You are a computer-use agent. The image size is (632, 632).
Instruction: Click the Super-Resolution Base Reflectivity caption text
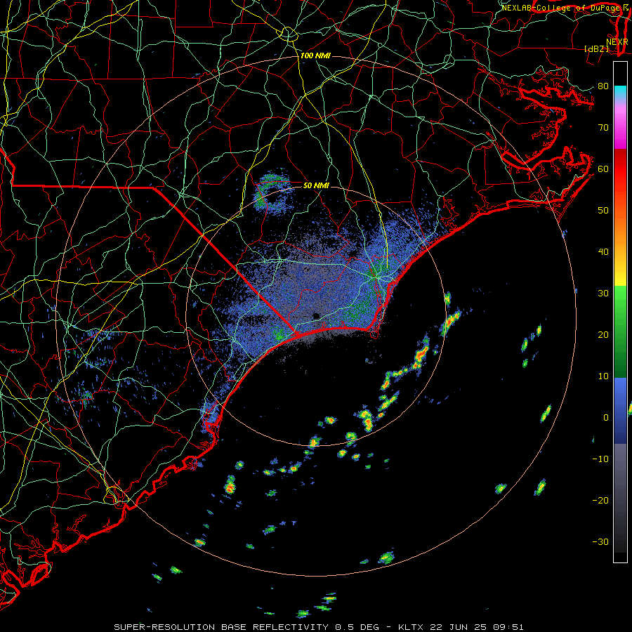click(319, 627)
